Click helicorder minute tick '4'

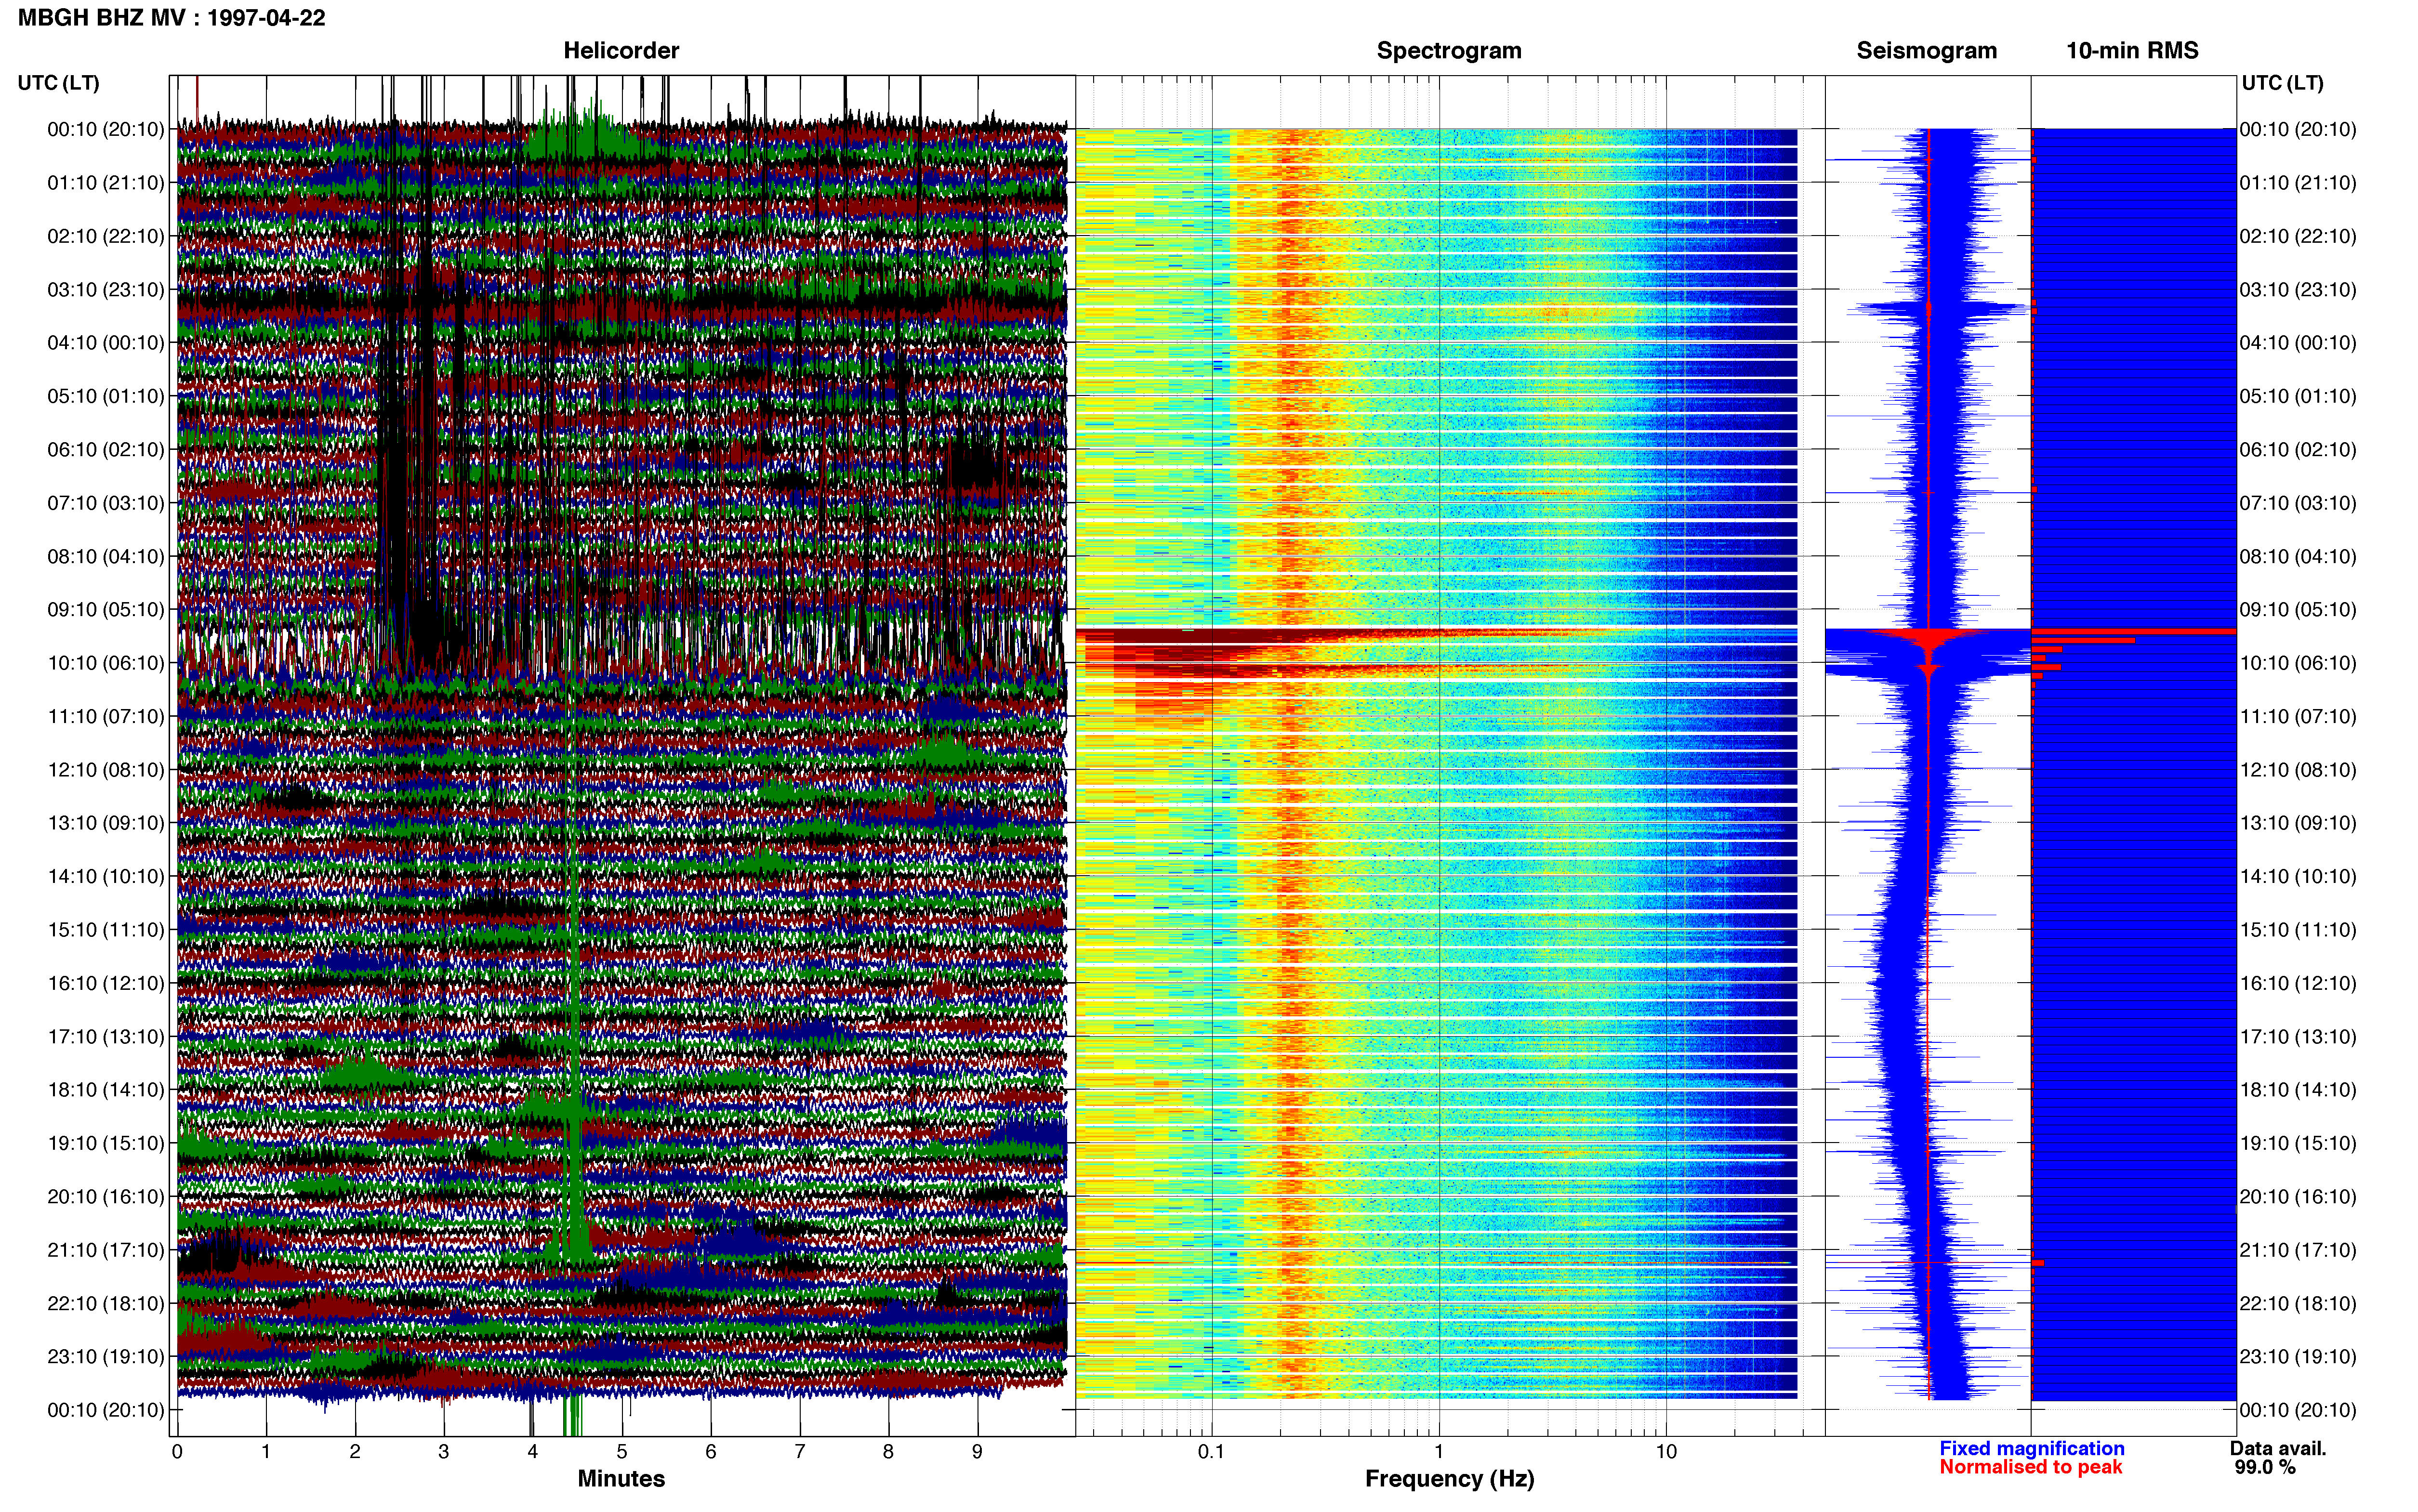pyautogui.click(x=533, y=1452)
